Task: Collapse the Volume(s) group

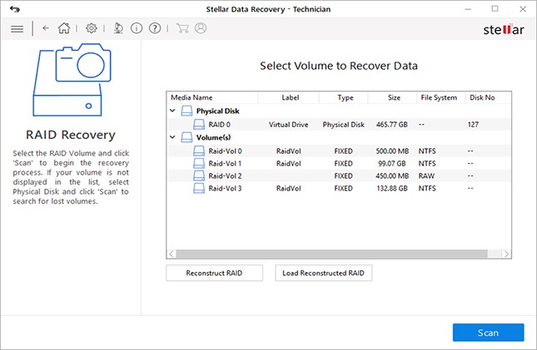Action: pos(172,137)
